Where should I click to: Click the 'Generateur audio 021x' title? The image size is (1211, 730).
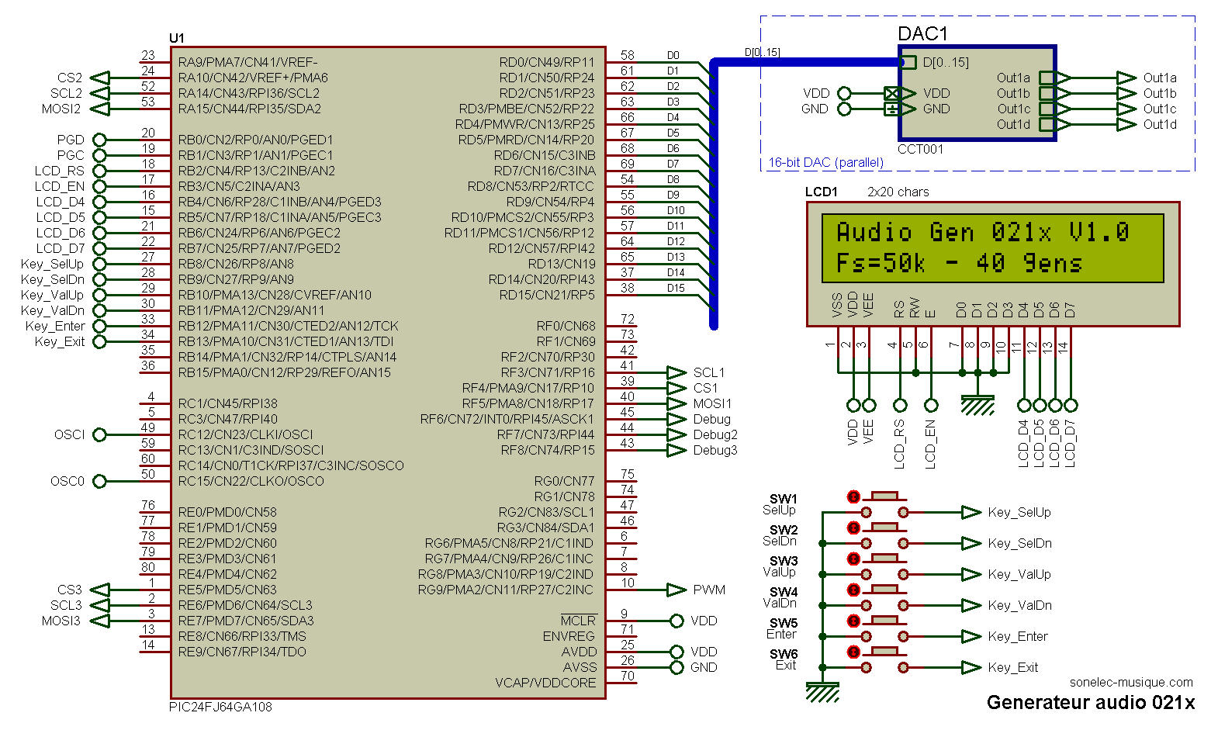tap(1091, 703)
